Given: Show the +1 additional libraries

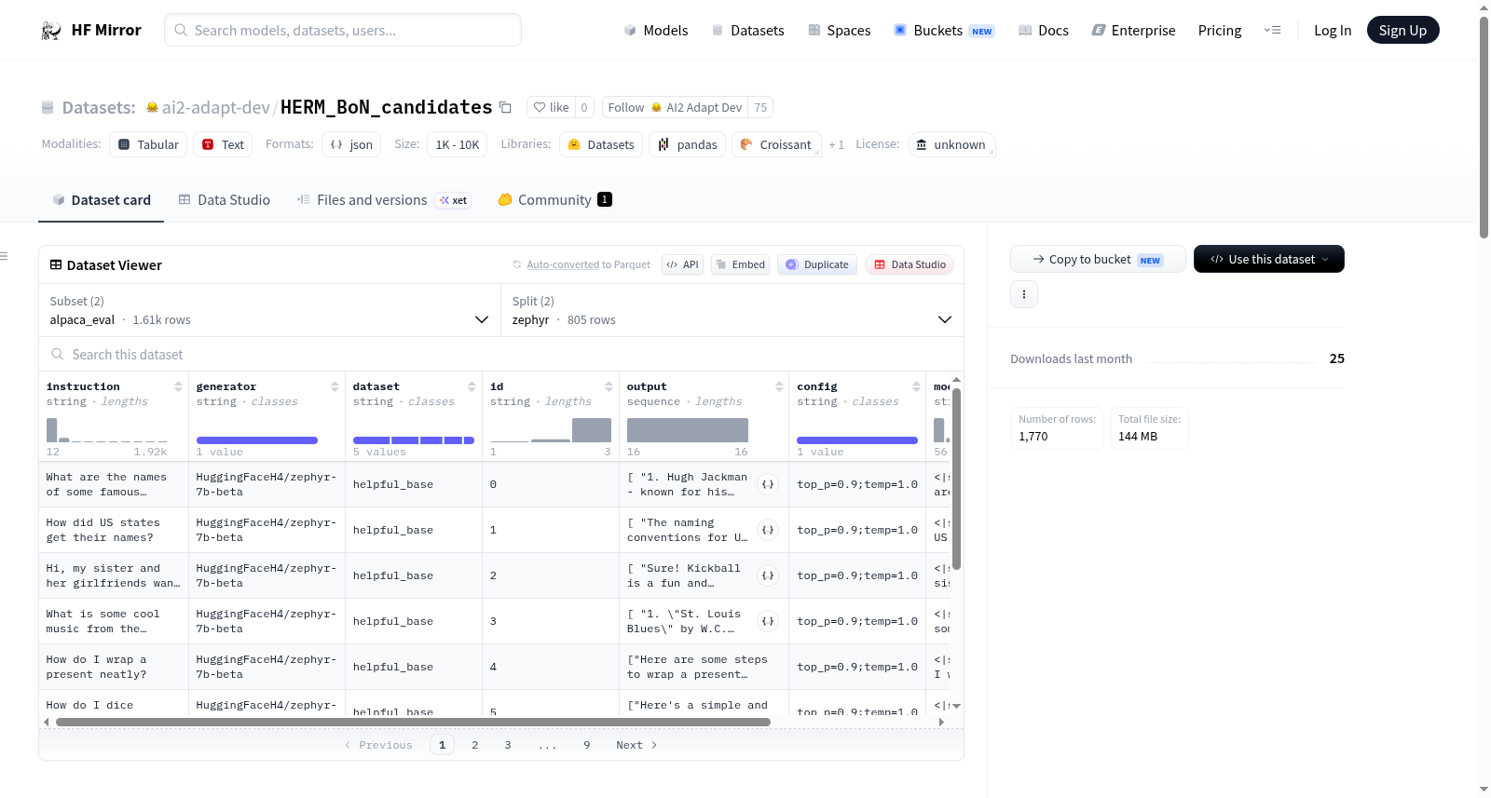Looking at the screenshot, I should click(836, 144).
